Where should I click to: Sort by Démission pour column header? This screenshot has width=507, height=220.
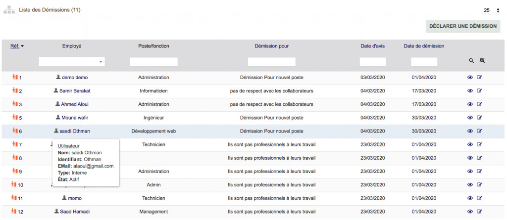(x=271, y=46)
